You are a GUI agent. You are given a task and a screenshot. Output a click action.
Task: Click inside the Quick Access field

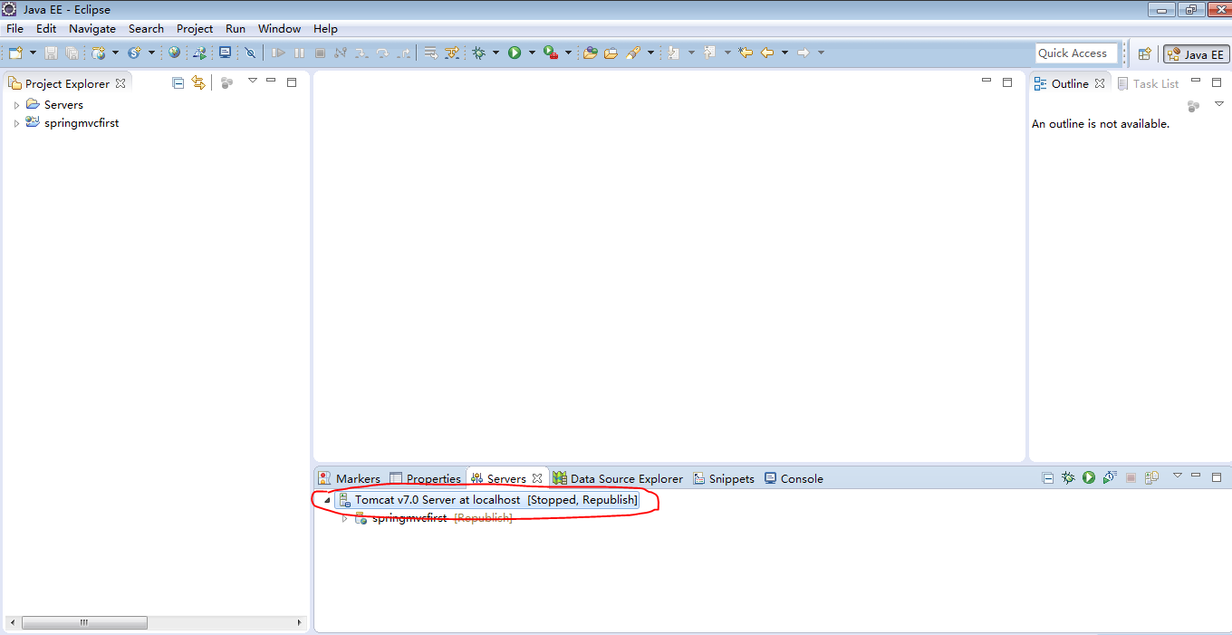pos(1076,53)
